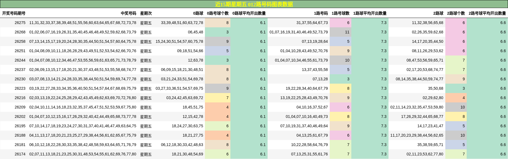The height and width of the screenshot is (159, 508).
Task: Select period number 26216
Action: coord(20,98)
